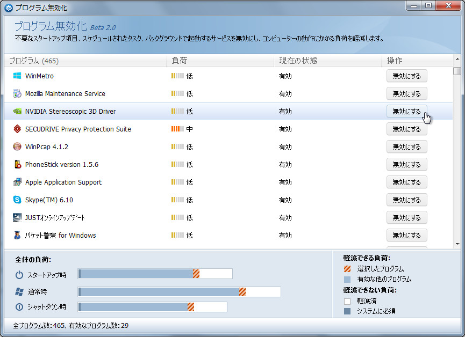Image resolution: width=465 pixels, height=337 pixels.
Task: Click the パケット警察 for Windows icon
Action: click(x=16, y=235)
